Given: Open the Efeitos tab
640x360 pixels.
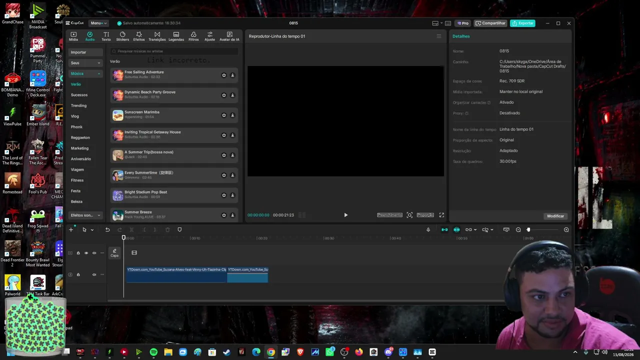Looking at the screenshot, I should [139, 36].
